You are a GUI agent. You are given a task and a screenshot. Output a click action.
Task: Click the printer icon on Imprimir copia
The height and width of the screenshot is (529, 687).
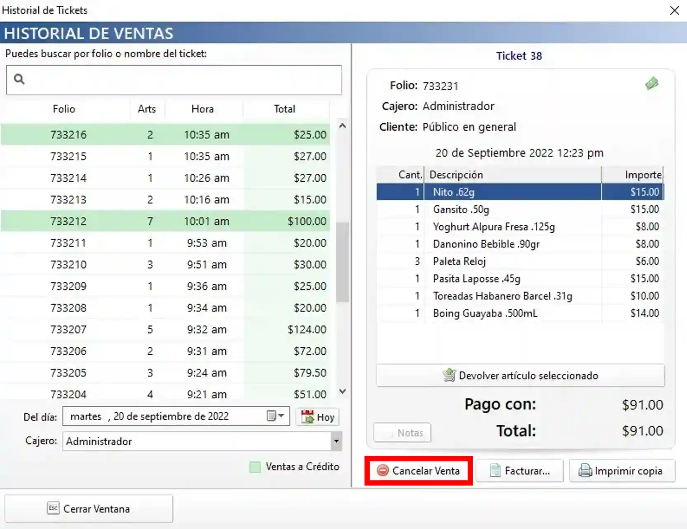pyautogui.click(x=585, y=470)
